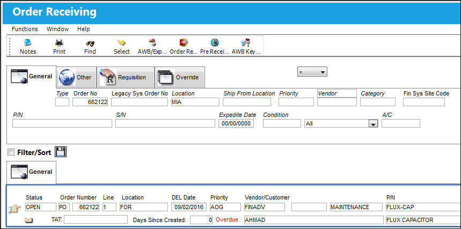The height and width of the screenshot is (229, 461).
Task: Click the Condition input field
Action: [282, 123]
